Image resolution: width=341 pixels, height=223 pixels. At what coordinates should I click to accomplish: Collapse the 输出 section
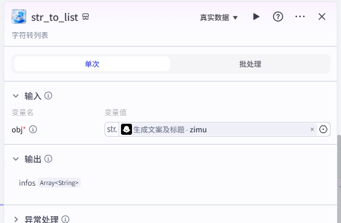click(x=16, y=159)
